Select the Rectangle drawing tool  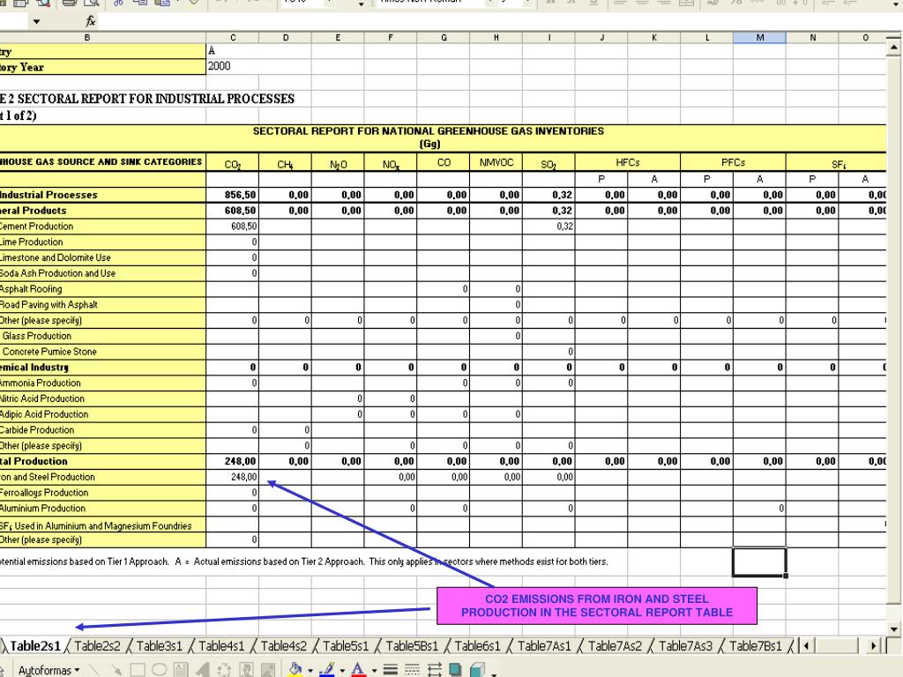[138, 670]
